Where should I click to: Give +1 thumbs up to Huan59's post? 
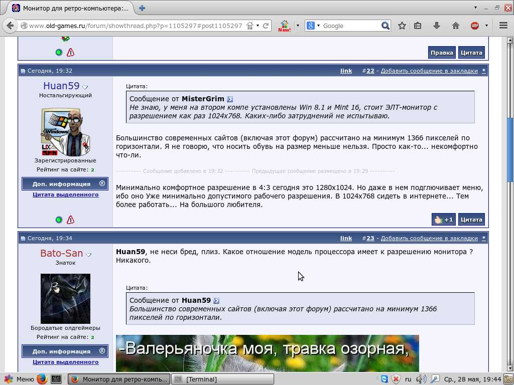pyautogui.click(x=444, y=220)
